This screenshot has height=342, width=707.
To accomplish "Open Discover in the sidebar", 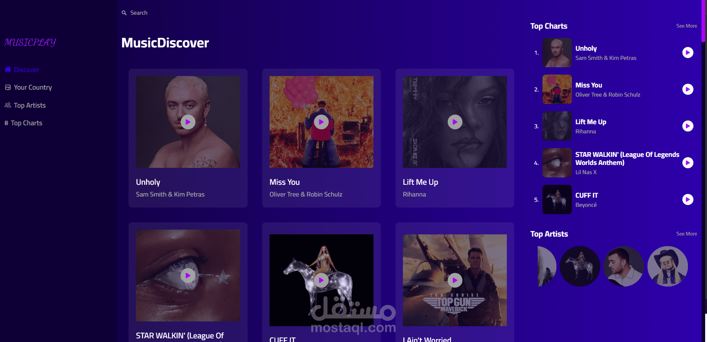I will [x=22, y=69].
